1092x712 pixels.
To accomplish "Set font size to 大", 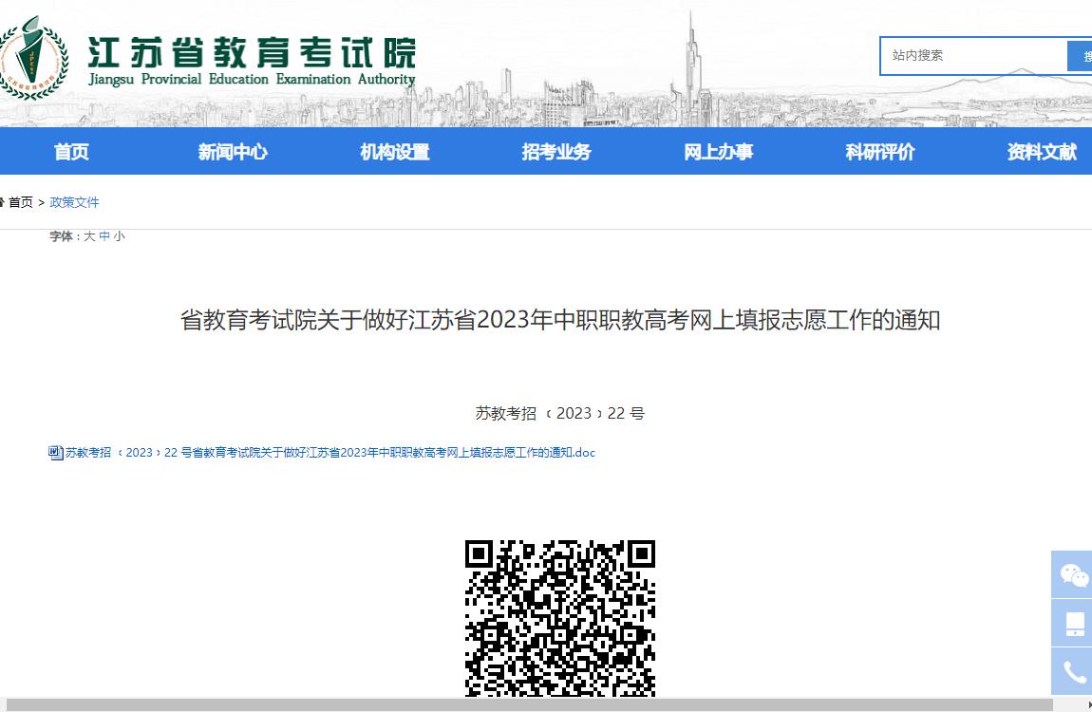I will pyautogui.click(x=89, y=236).
